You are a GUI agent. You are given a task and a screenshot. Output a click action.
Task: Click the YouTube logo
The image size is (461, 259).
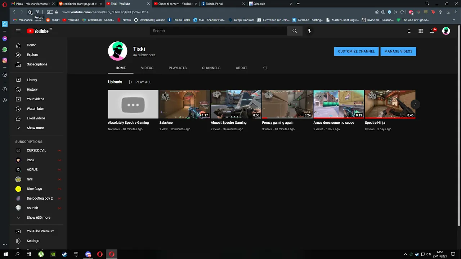(x=37, y=31)
